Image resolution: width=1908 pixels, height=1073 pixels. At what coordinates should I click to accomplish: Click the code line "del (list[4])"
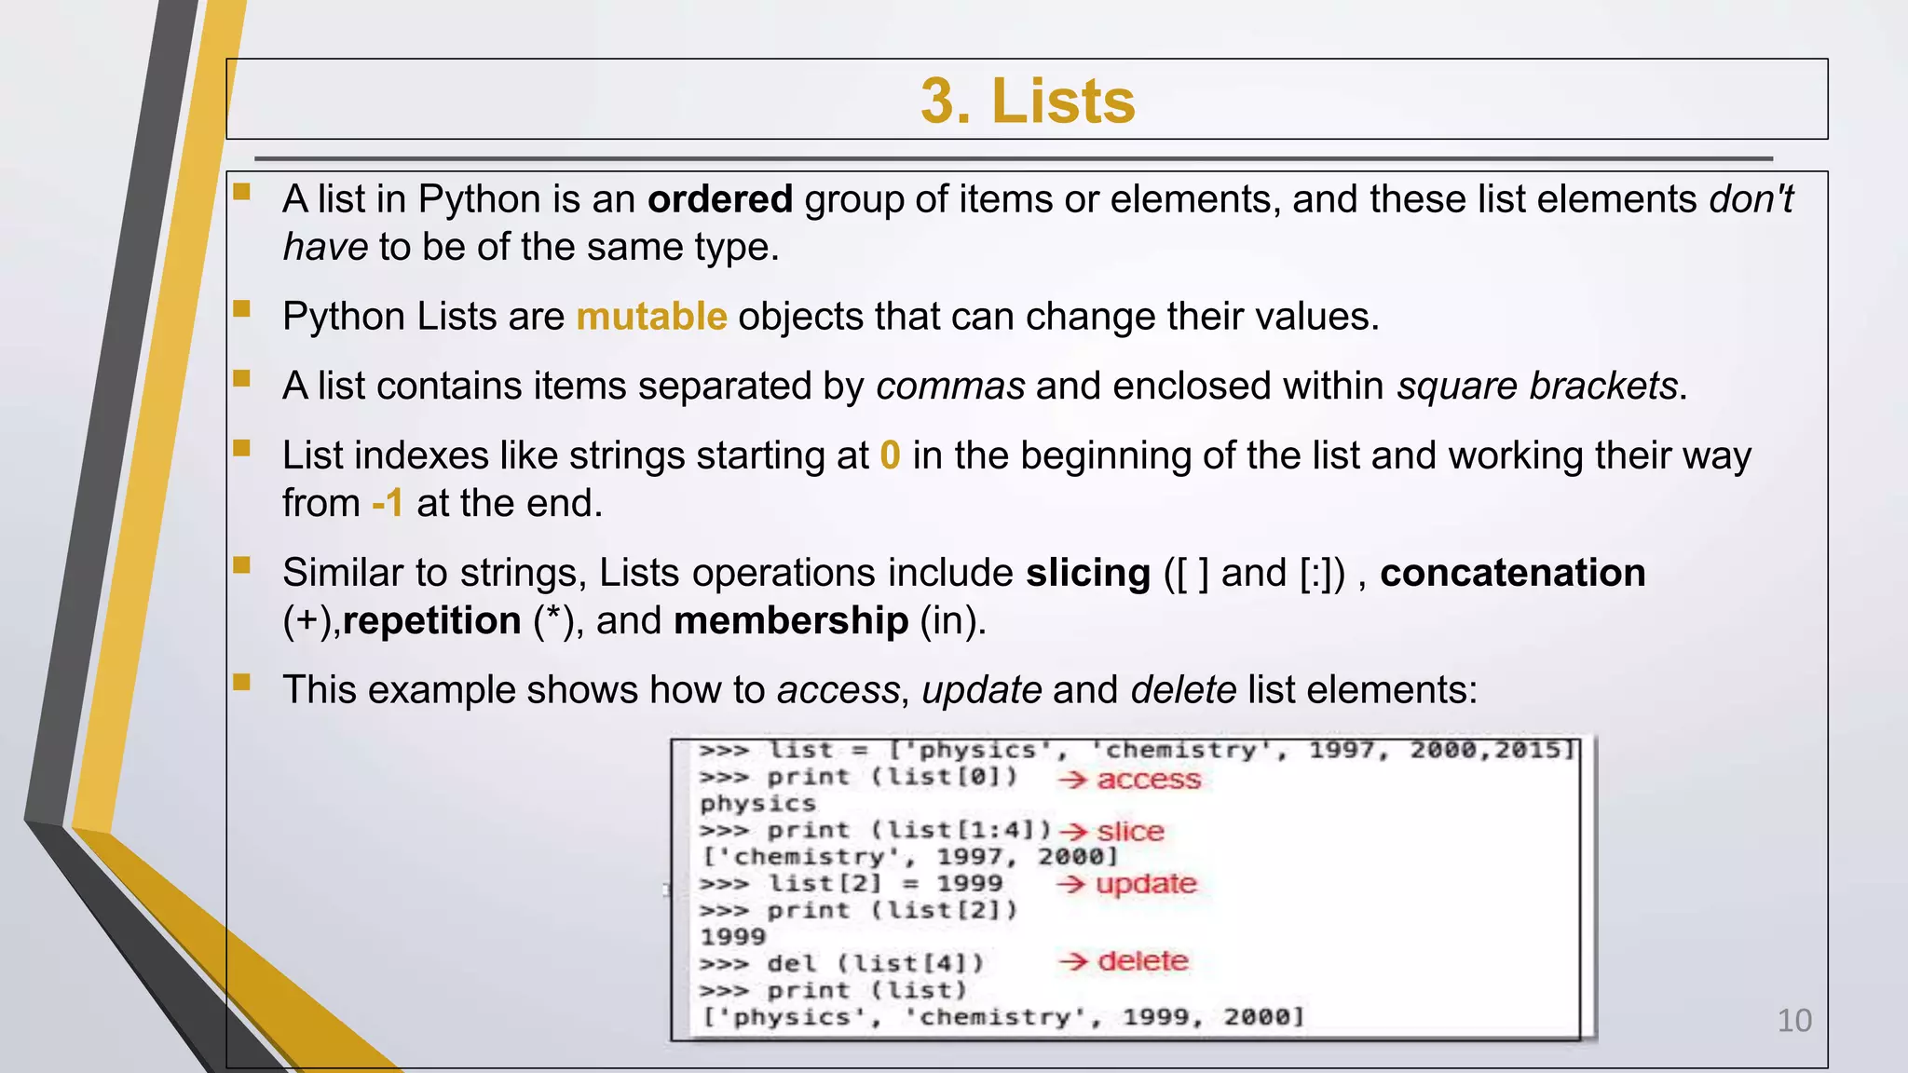point(842,963)
